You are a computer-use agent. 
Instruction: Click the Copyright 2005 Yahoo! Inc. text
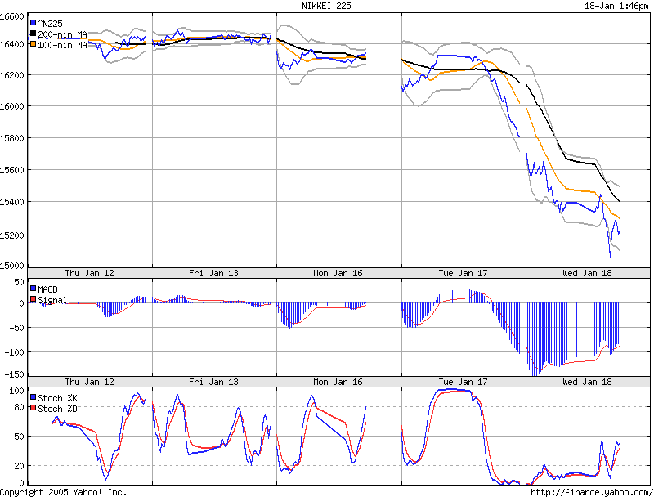(63, 491)
